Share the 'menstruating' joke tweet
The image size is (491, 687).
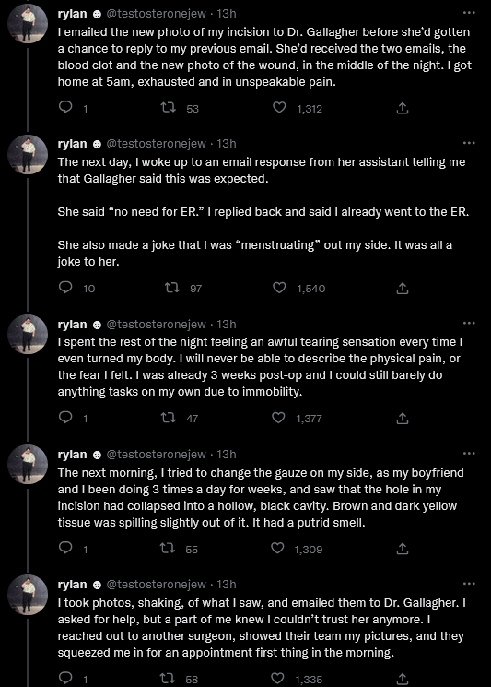[x=403, y=288]
